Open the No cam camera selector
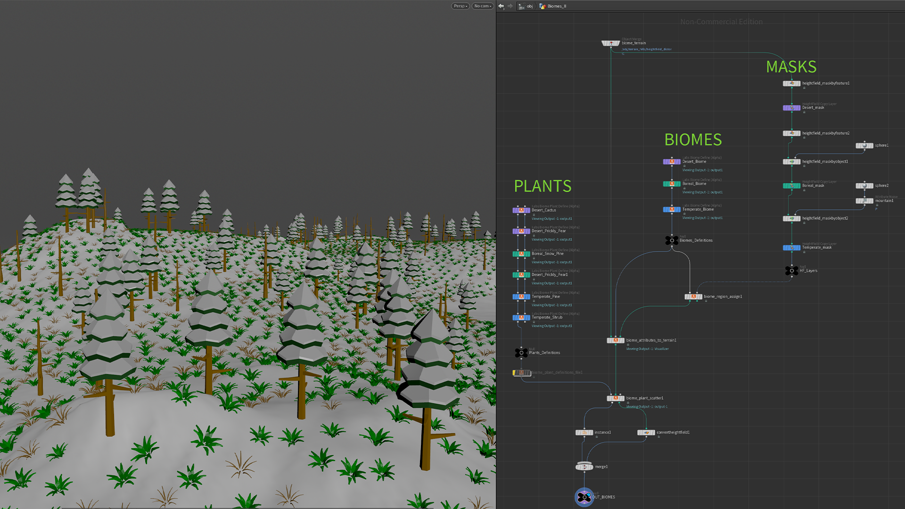Viewport: 905px width, 509px height. coord(482,6)
